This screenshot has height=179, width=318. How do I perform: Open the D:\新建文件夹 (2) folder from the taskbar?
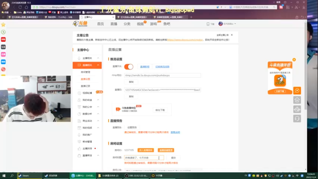click(x=110, y=175)
